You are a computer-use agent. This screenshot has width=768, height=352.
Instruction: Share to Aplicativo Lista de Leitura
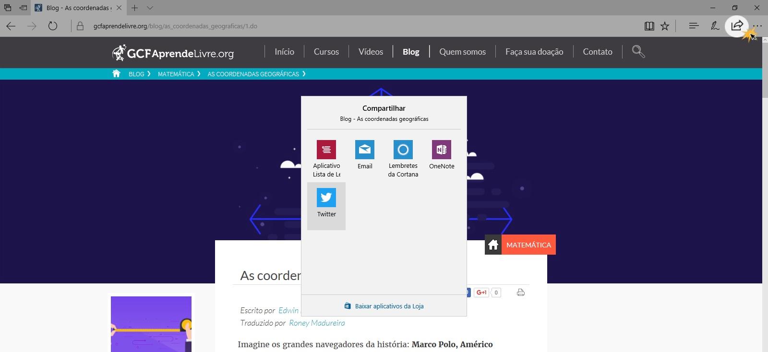tap(326, 159)
